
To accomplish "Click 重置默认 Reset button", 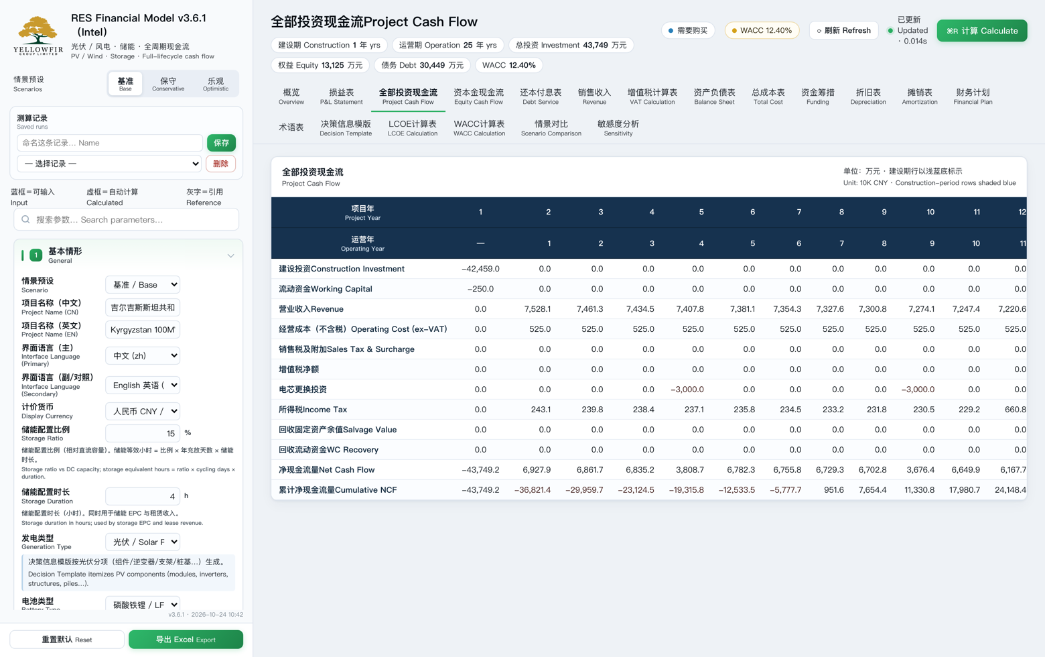I will pyautogui.click(x=67, y=640).
